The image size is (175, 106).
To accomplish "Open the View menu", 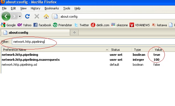I will (23, 8).
